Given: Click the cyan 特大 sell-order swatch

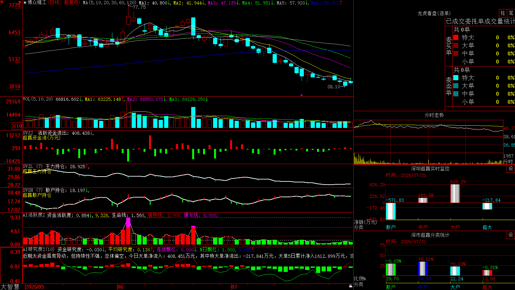Looking at the screenshot, I should 456,78.
